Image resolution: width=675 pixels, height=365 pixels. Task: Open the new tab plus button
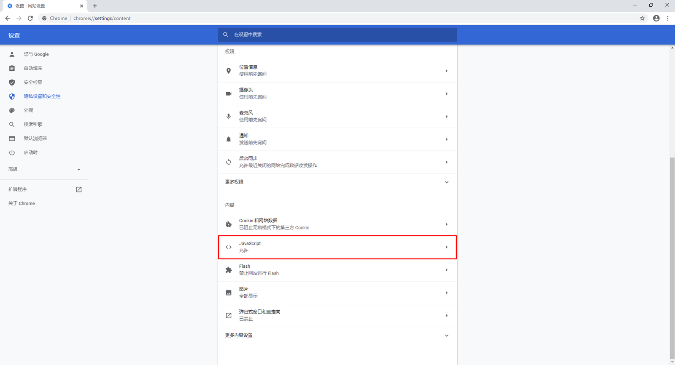click(x=95, y=6)
